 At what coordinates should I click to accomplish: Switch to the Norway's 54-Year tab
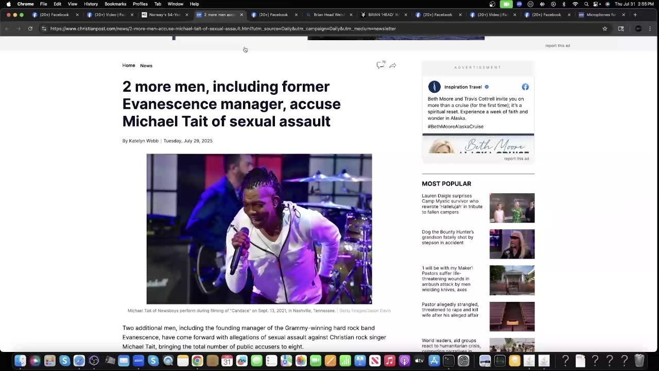click(x=165, y=15)
